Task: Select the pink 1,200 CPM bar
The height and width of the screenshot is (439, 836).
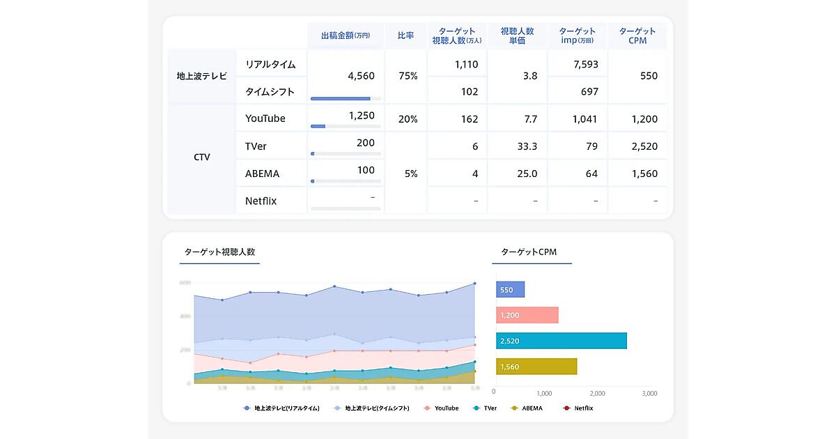Action: pos(527,315)
